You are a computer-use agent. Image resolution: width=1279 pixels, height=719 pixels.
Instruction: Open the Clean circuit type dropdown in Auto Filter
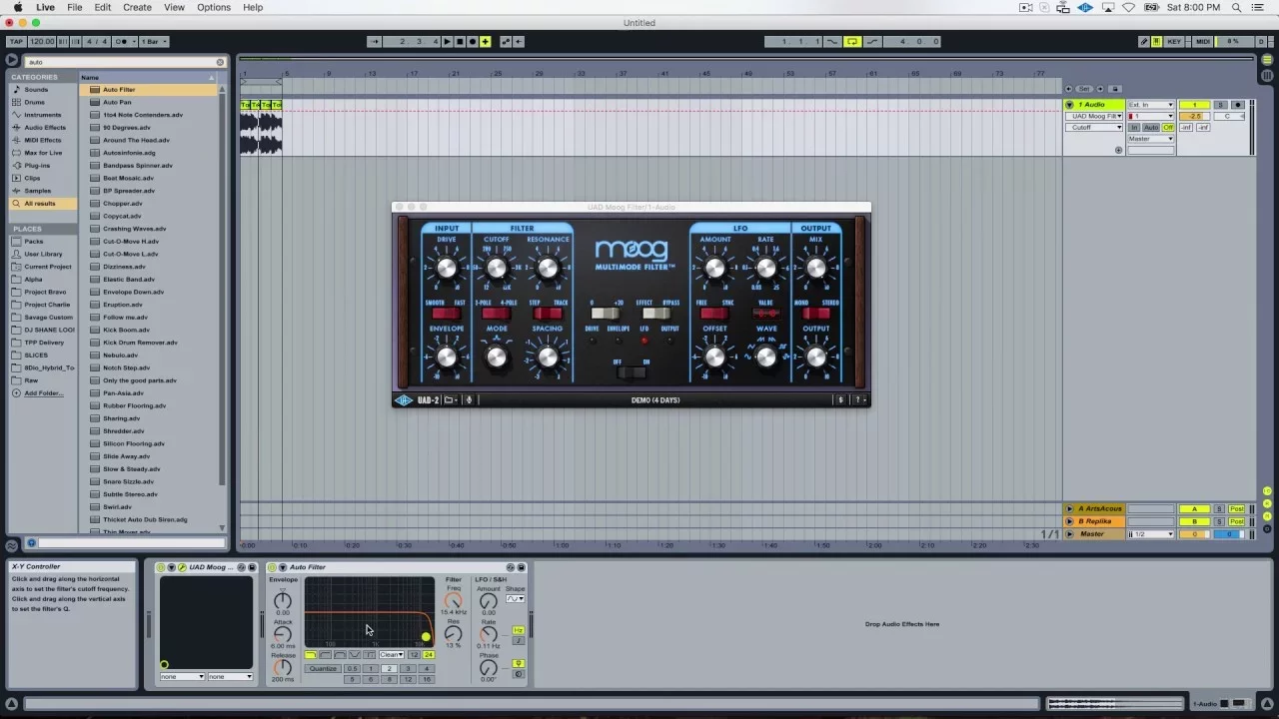point(391,655)
